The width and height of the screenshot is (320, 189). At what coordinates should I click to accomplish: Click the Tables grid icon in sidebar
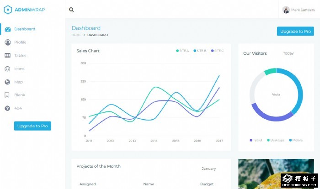[7, 56]
